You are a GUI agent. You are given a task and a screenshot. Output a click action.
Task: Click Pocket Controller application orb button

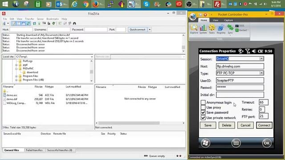click(193, 17)
